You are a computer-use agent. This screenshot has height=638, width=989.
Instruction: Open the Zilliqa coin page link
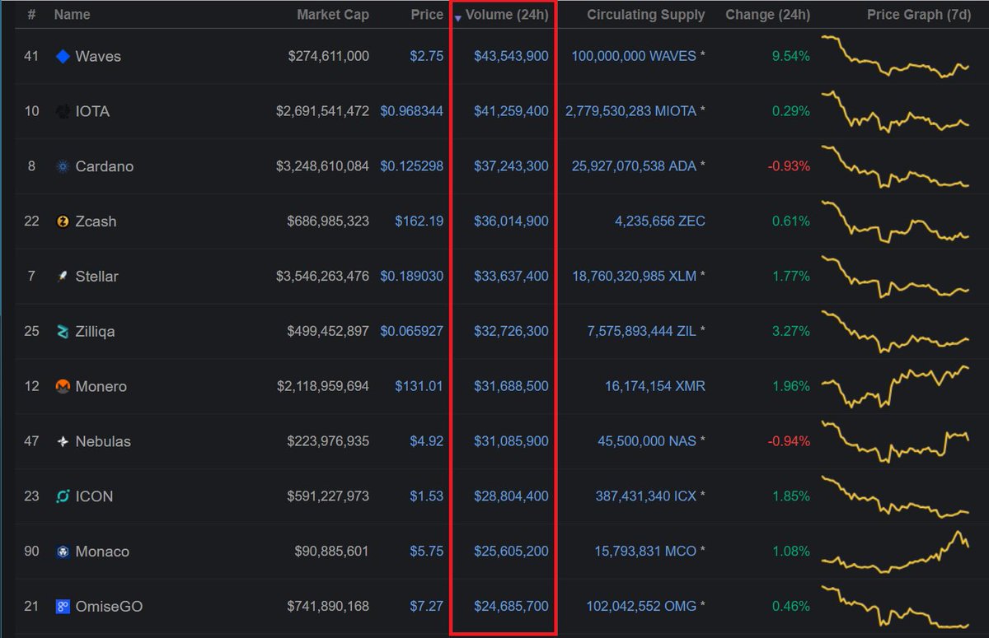click(x=95, y=332)
